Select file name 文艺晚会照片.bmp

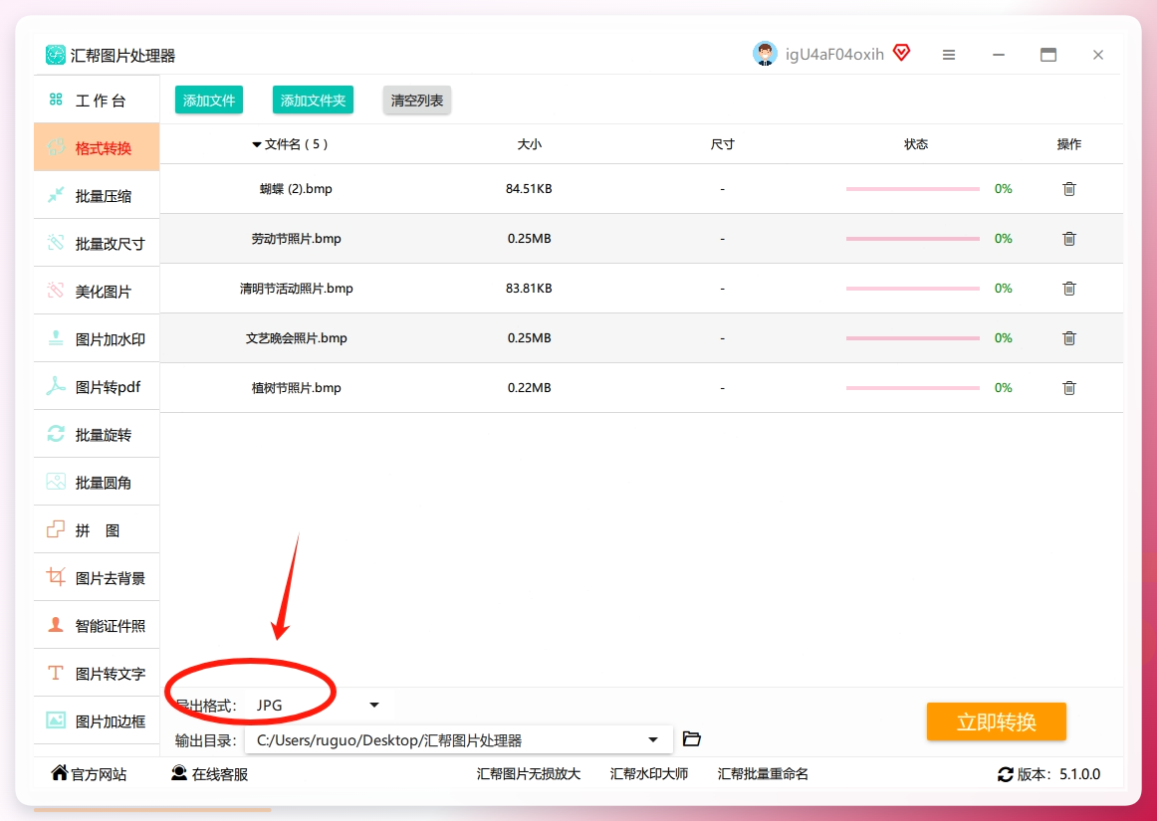point(296,337)
